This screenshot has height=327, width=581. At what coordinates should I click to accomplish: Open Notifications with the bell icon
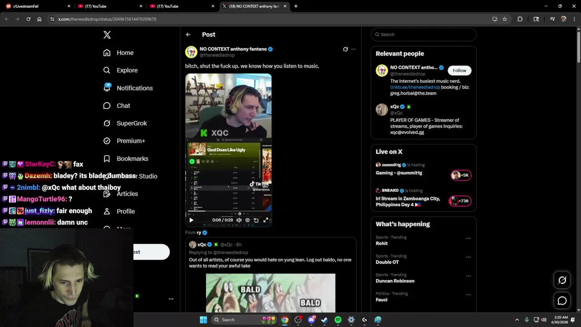pyautogui.click(x=128, y=88)
